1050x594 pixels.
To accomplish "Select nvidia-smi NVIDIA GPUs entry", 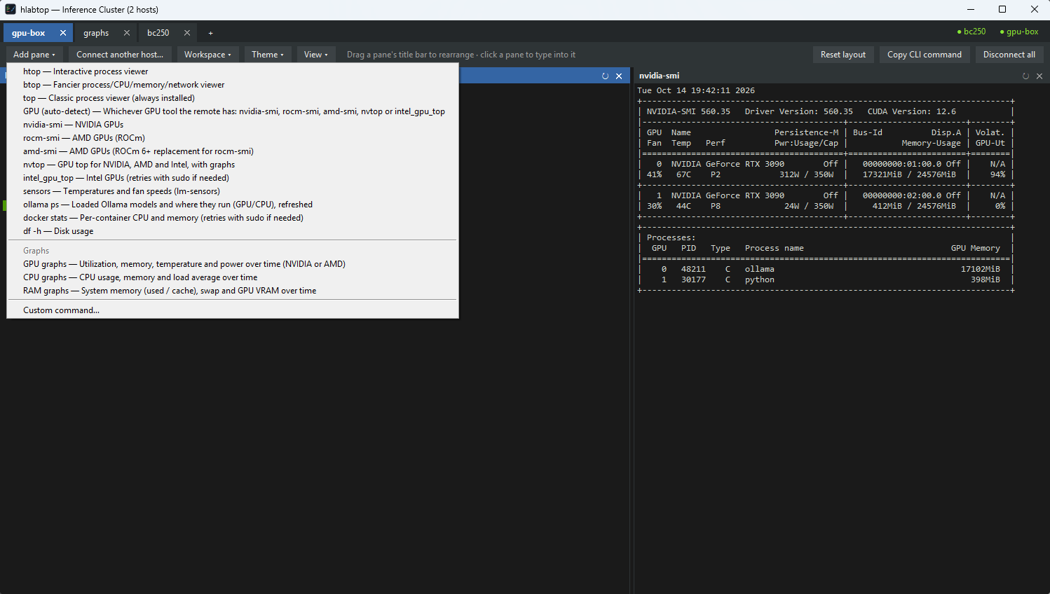I will [x=233, y=125].
